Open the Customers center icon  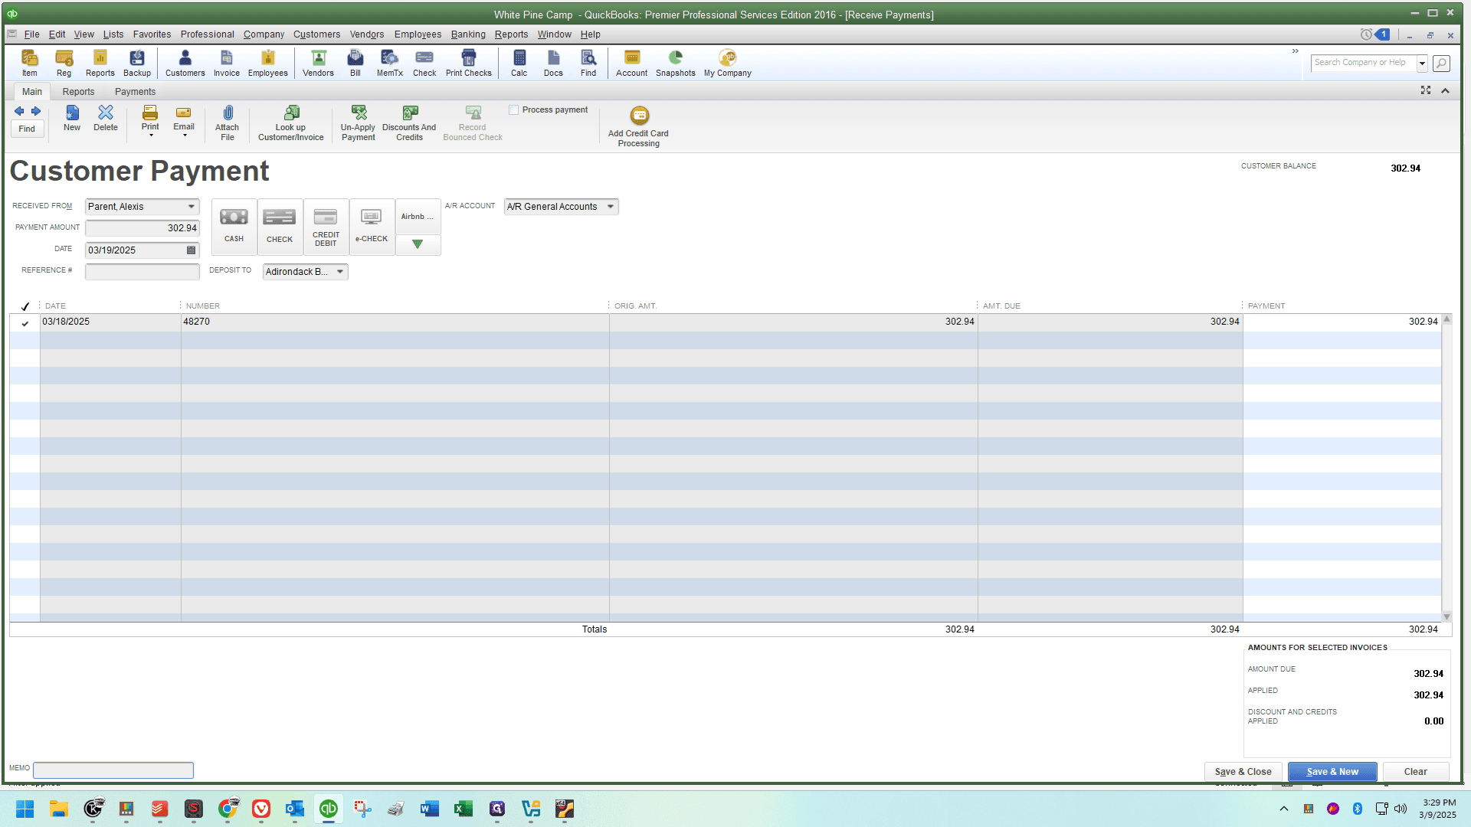click(185, 63)
